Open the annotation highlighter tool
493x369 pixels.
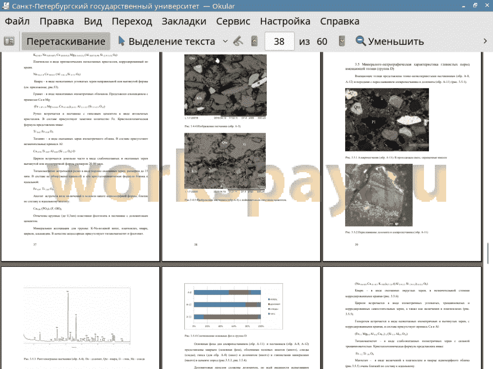pos(238,41)
